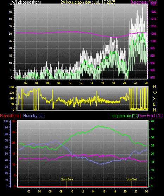The height and width of the screenshot is (196, 164).
Task: Click the 'Rainfall (mm)' legend label
Action: click(x=11, y=116)
